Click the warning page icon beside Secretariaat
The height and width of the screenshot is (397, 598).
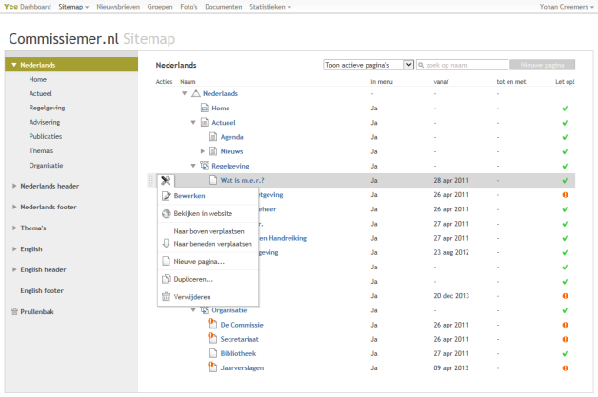[212, 338]
